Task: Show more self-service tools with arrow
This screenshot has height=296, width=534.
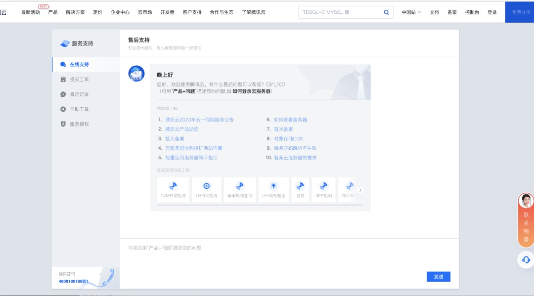Action: [x=360, y=190]
